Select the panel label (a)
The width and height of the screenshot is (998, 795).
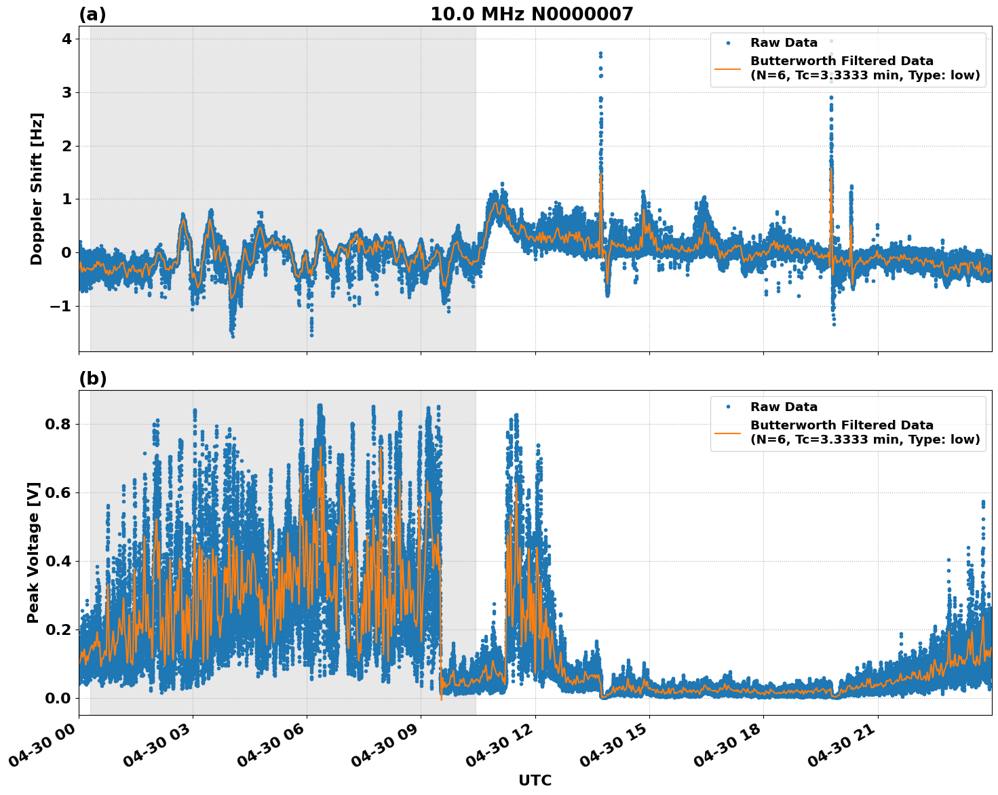(x=93, y=13)
